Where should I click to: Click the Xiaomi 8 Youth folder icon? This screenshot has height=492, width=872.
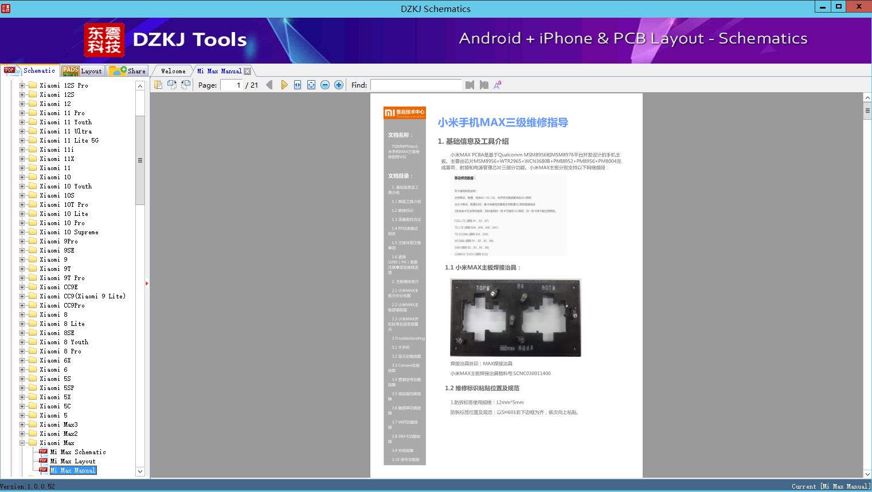33,342
